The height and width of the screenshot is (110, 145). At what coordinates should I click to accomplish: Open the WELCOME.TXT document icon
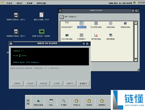41,15
